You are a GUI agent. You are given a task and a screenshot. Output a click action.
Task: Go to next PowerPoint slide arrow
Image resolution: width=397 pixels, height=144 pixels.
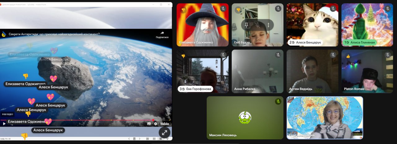click(x=139, y=139)
